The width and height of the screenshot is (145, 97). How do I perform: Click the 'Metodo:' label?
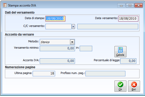pyautogui.click(x=33, y=41)
